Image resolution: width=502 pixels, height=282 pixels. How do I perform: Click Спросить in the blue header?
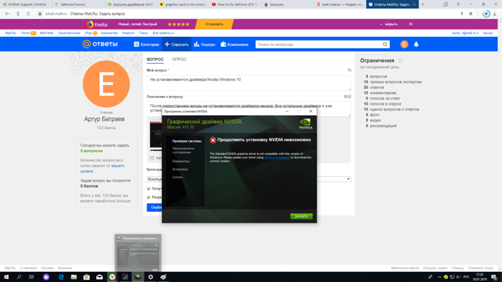point(177,44)
